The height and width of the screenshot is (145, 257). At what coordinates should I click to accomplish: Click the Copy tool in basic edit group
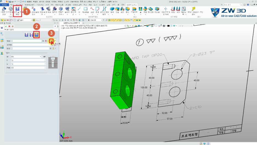coord(178,9)
